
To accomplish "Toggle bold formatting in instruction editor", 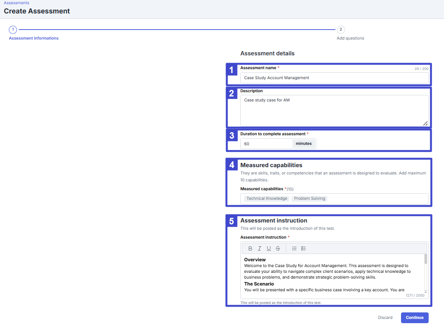I will point(250,249).
